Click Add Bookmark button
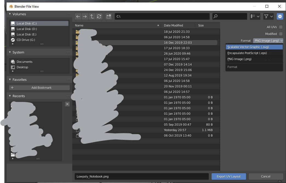 point(39,88)
